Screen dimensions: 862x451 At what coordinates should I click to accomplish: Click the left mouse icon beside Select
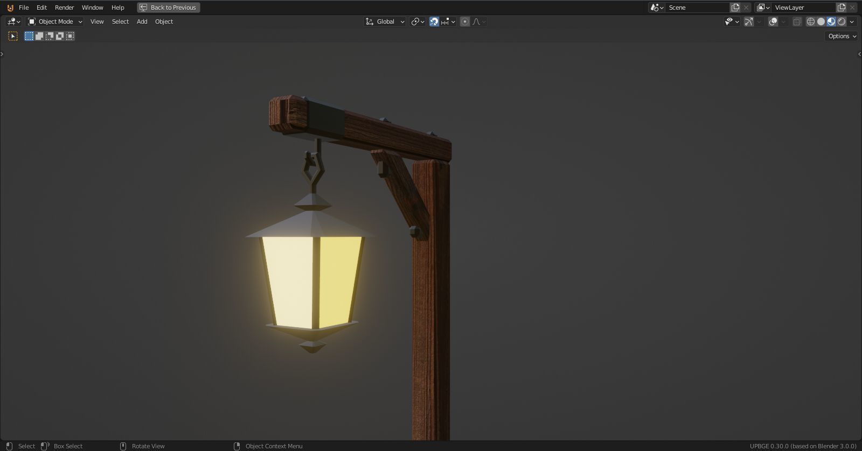(x=9, y=446)
